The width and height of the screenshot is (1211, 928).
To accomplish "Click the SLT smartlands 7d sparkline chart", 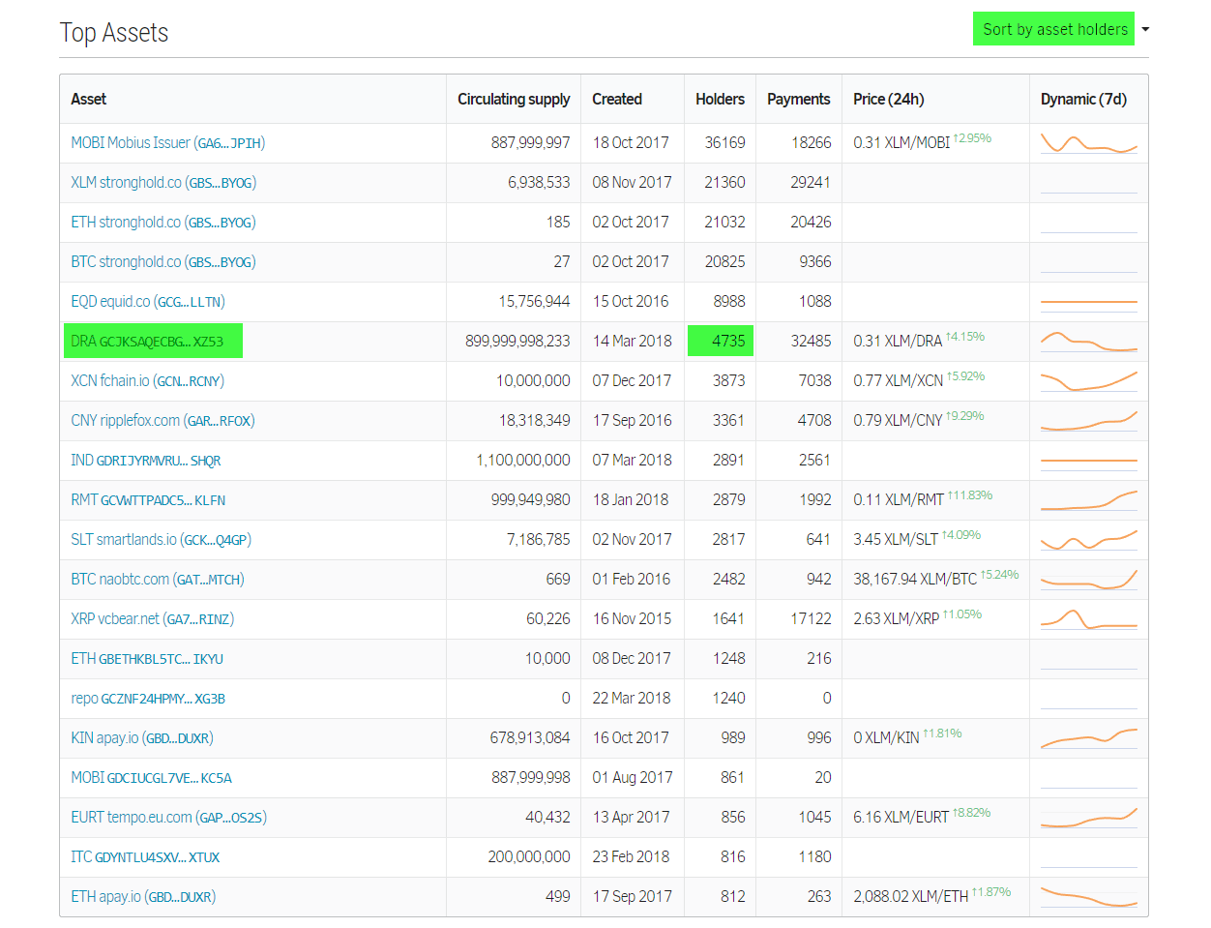I will [1089, 540].
